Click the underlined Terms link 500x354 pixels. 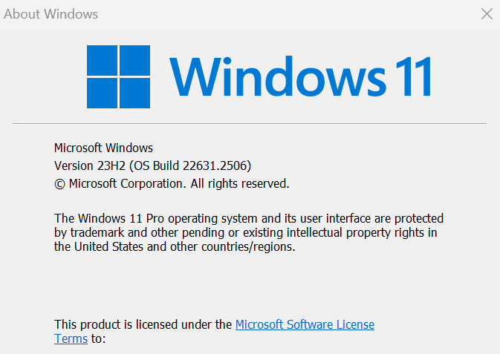pyautogui.click(x=71, y=338)
